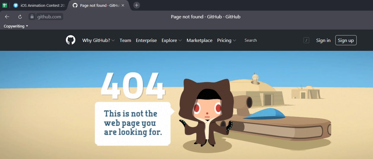Open the Copywriting bookmarks folder

16,26
